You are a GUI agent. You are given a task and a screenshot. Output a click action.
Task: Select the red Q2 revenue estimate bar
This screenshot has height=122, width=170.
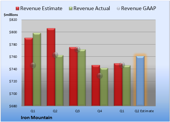pyautogui.click(x=51, y=67)
